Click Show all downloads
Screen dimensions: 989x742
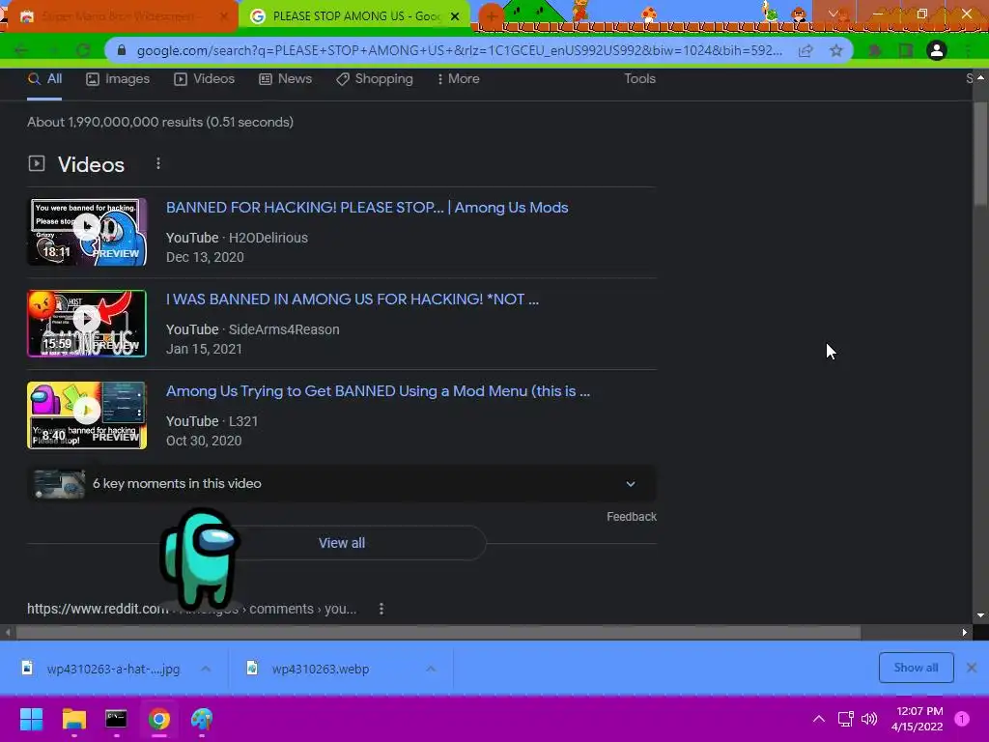click(916, 668)
